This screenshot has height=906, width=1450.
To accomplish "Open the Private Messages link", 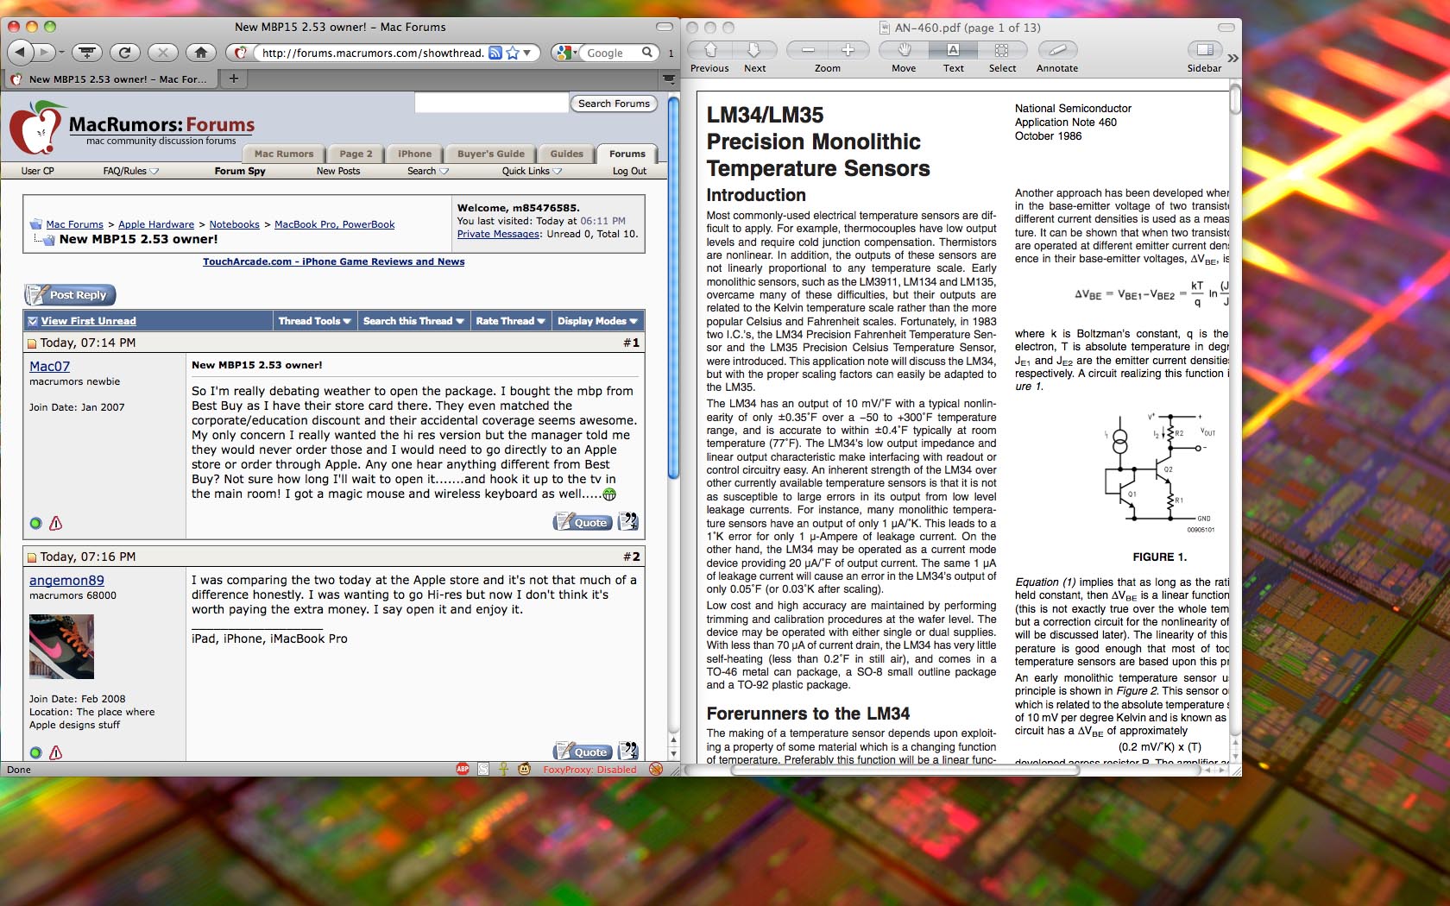I will click(x=498, y=234).
